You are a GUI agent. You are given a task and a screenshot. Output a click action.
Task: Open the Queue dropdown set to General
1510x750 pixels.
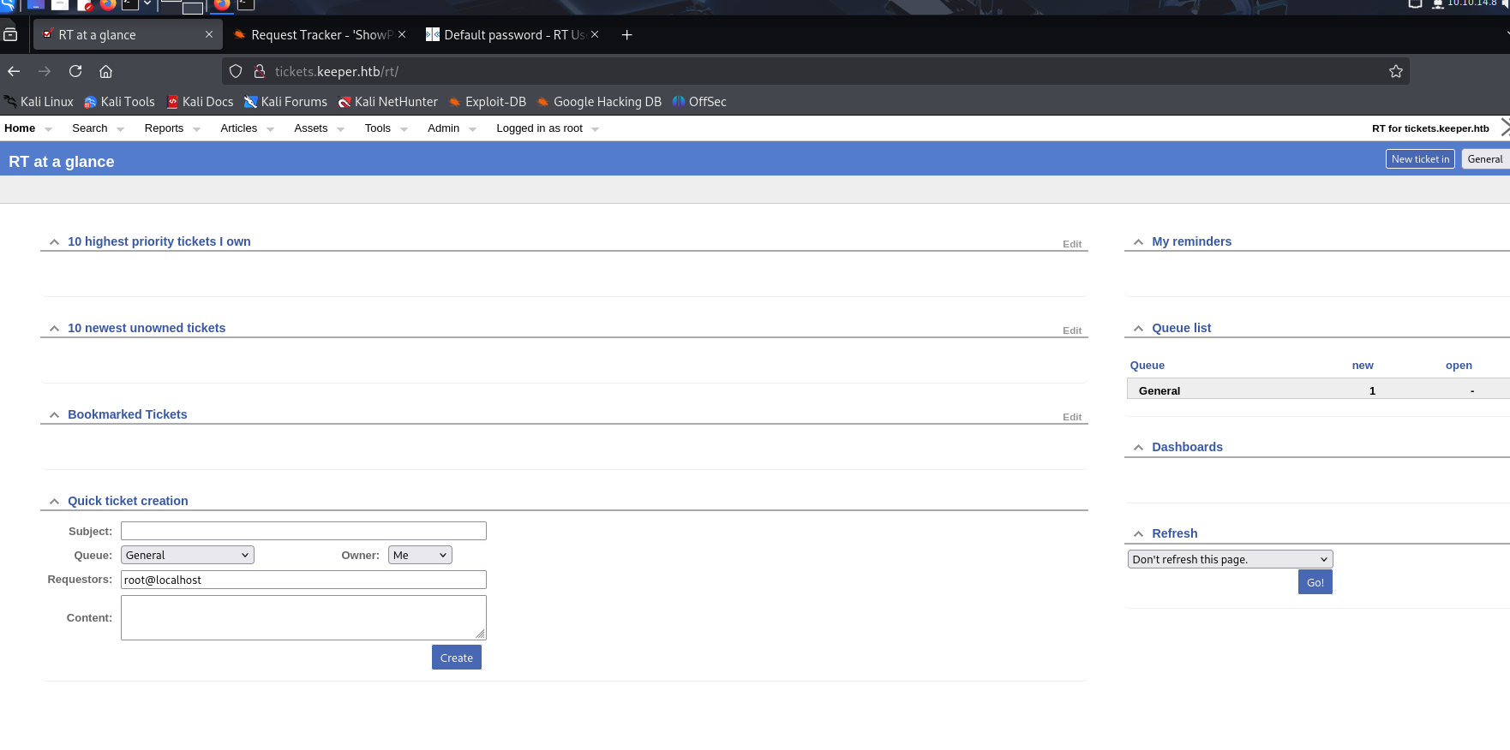[x=187, y=555]
